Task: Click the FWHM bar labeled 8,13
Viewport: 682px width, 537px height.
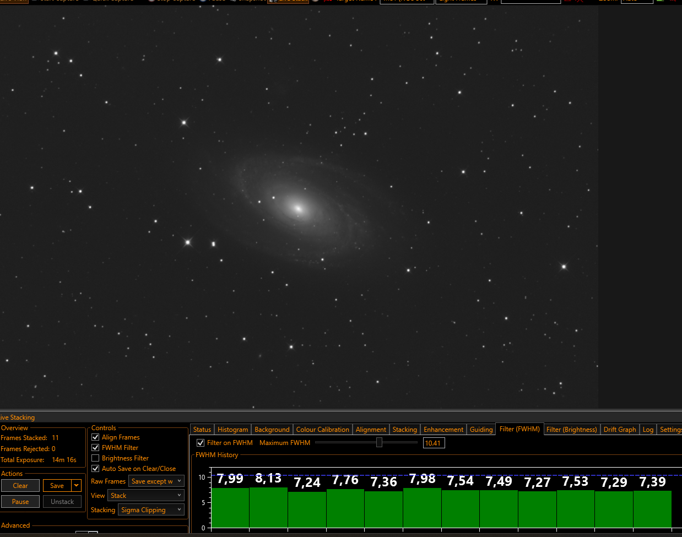Action: tap(268, 507)
